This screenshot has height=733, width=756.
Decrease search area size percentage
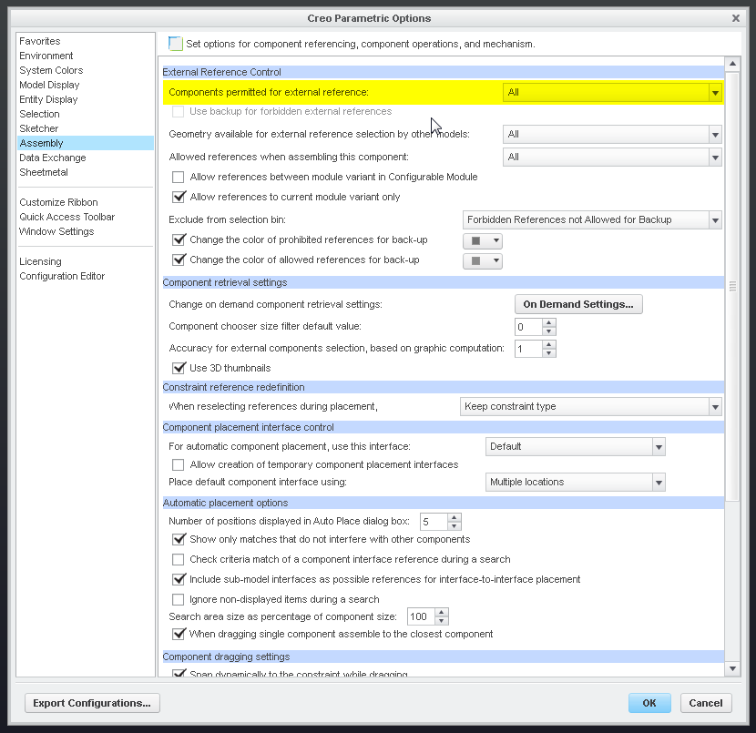pyautogui.click(x=442, y=621)
